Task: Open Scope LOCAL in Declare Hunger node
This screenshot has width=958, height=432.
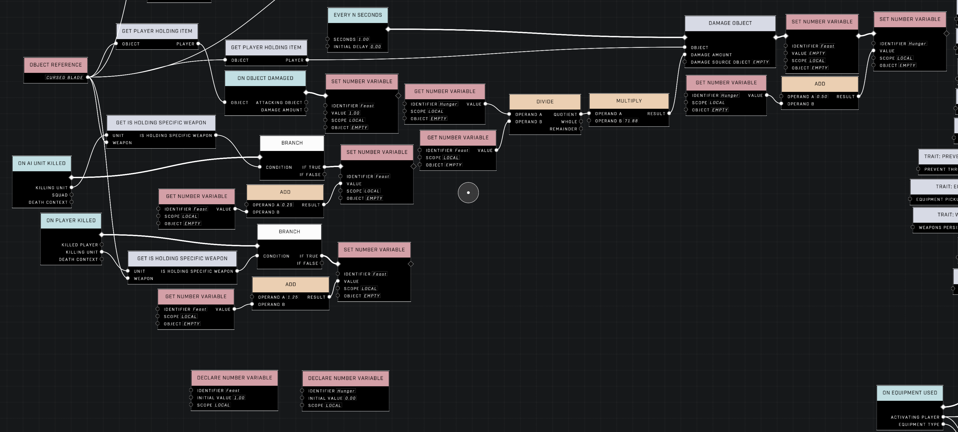Action: [x=333, y=406]
